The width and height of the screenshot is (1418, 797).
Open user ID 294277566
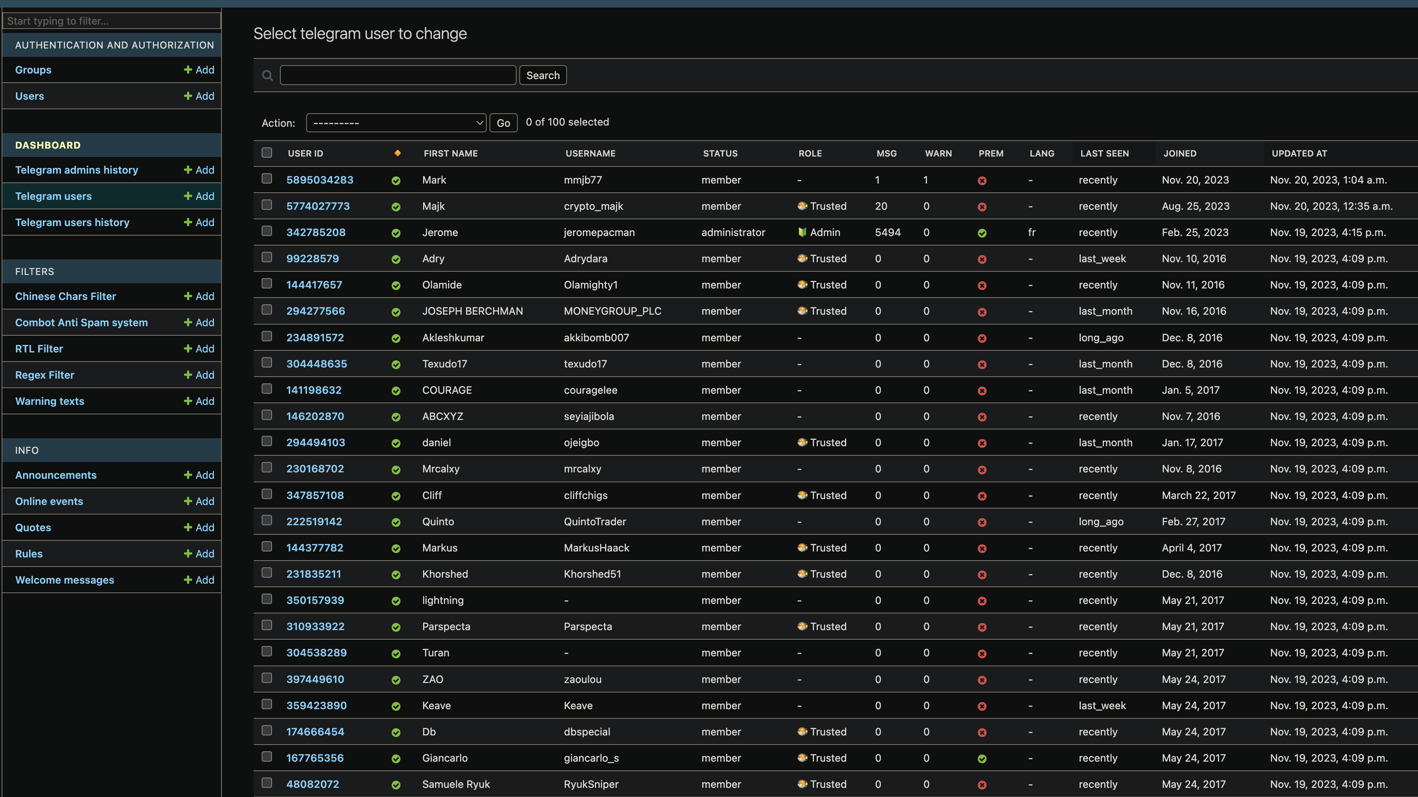pos(315,311)
